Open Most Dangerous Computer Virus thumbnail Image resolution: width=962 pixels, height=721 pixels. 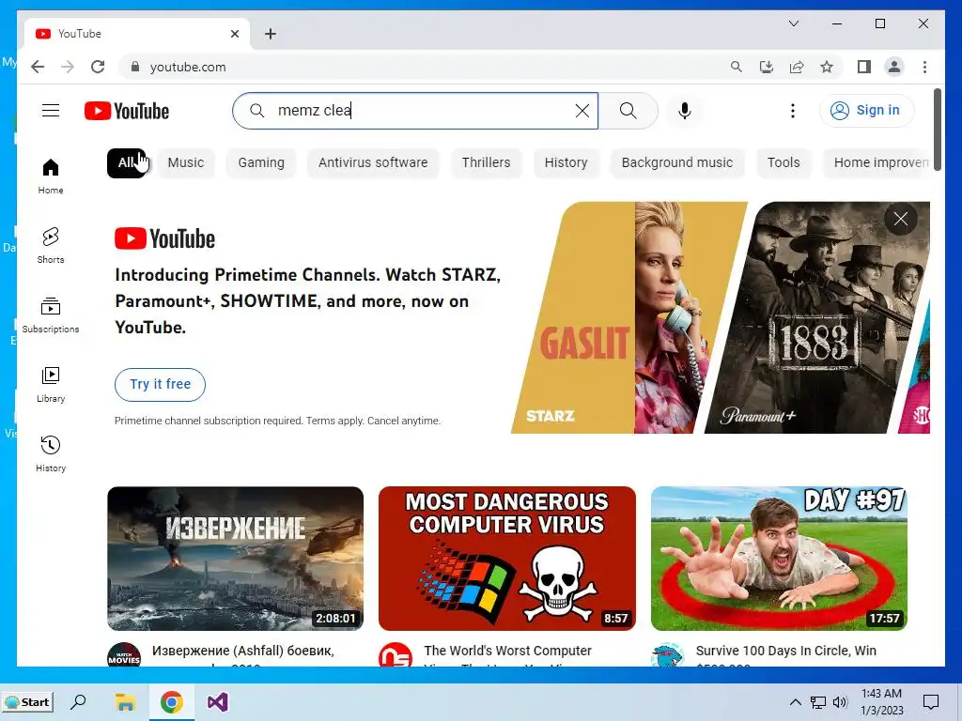[507, 559]
